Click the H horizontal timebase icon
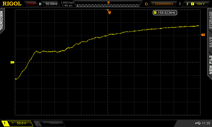This screenshot has width=212, height=127. pyautogui.click(x=40, y=4)
